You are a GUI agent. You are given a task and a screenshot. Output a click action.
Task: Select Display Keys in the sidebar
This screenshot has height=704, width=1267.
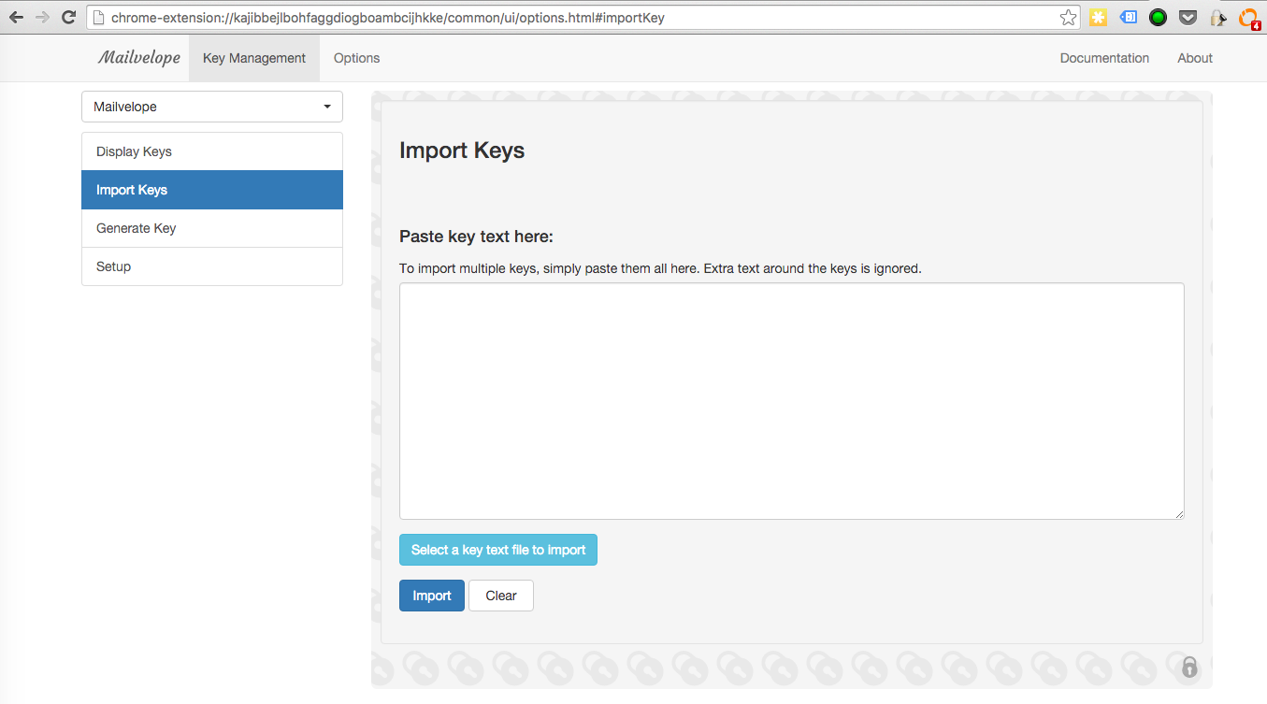[212, 151]
